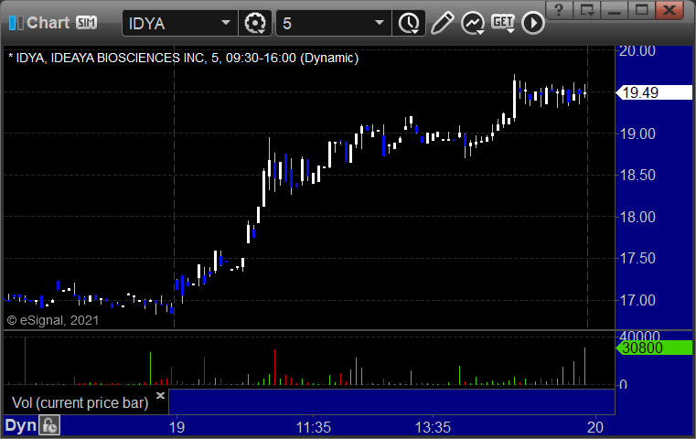
Task: Click the Vol (current price bar) label
Action: pyautogui.click(x=80, y=402)
